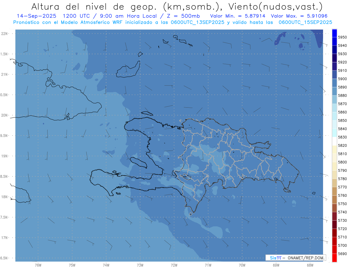Click the 'Valor Max. = 5.91096' text

point(299,16)
